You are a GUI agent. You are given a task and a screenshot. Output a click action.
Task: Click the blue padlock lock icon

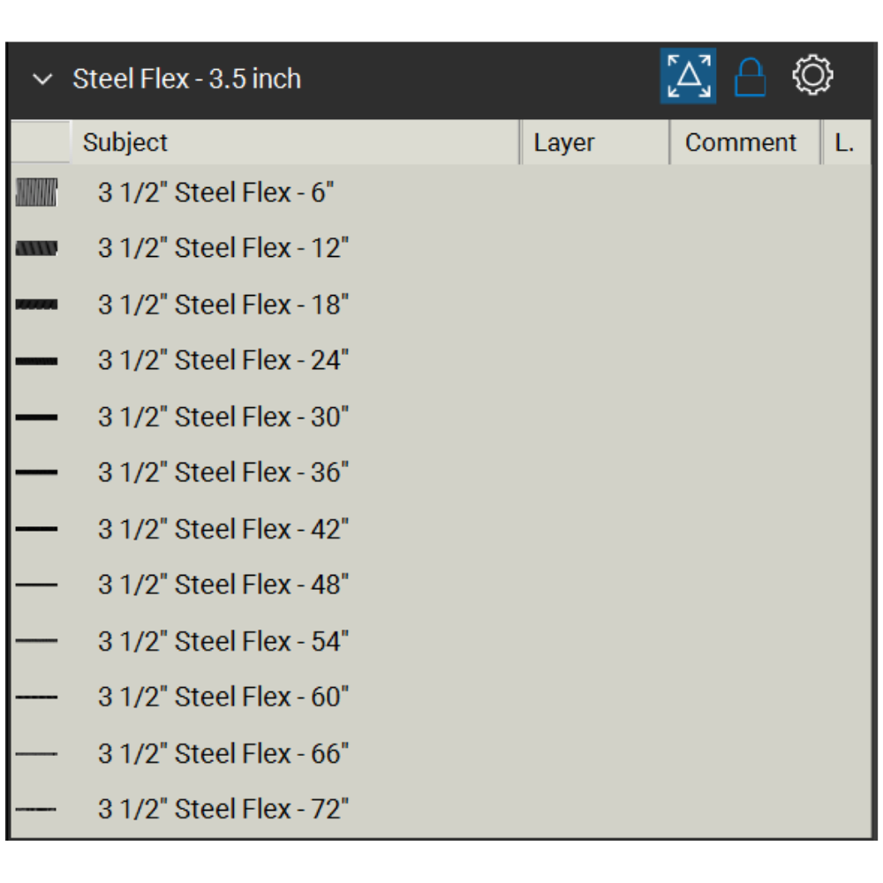pos(750,78)
